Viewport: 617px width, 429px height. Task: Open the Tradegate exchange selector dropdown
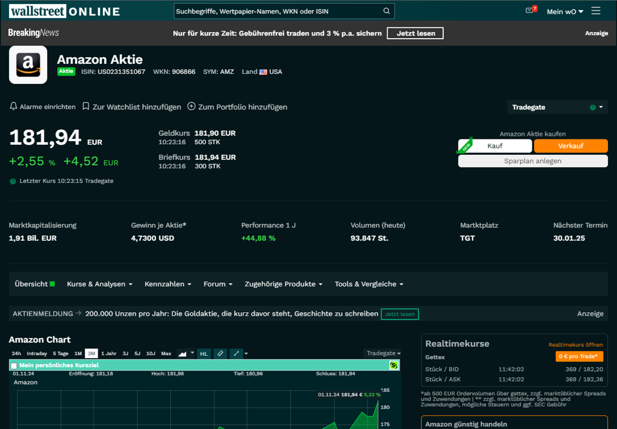[x=557, y=107]
